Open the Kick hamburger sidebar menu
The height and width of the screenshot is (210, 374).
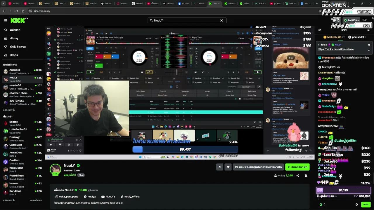pyautogui.click(x=6, y=20)
